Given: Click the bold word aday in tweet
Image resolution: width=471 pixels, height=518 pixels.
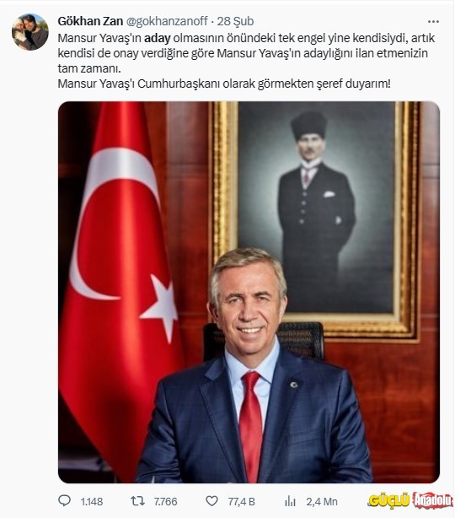Looking at the screenshot, I should pyautogui.click(x=158, y=38).
